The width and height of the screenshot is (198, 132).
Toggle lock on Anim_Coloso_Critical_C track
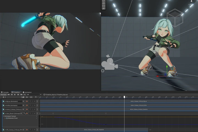tap(32, 109)
